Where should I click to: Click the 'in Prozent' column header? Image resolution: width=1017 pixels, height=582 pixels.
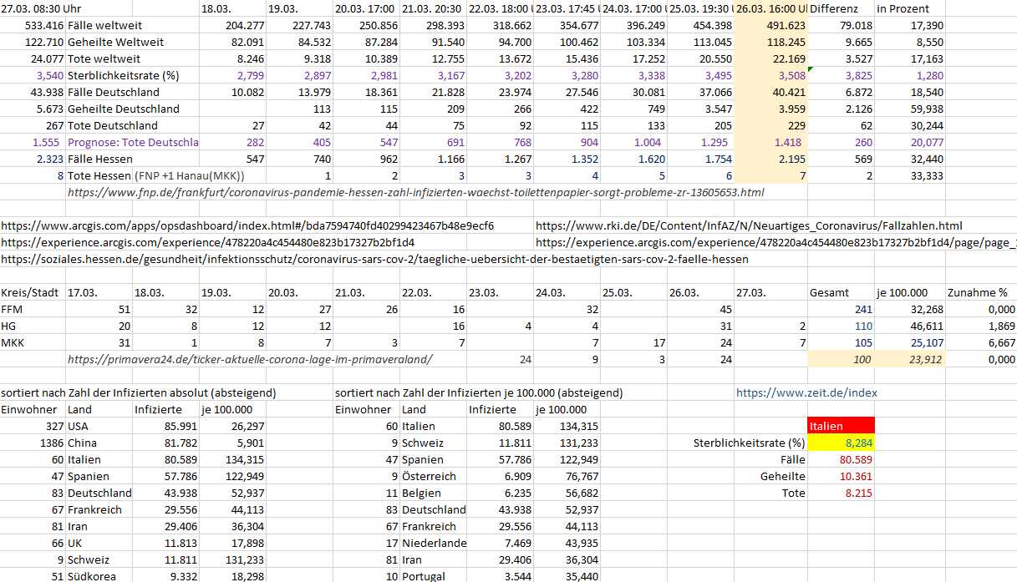[x=902, y=8]
